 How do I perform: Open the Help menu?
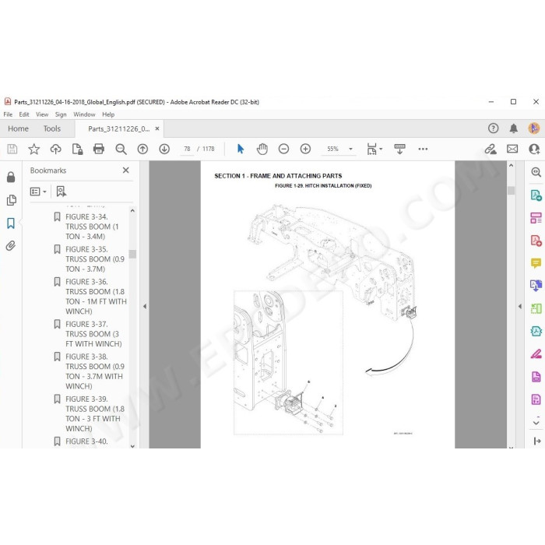(108, 114)
